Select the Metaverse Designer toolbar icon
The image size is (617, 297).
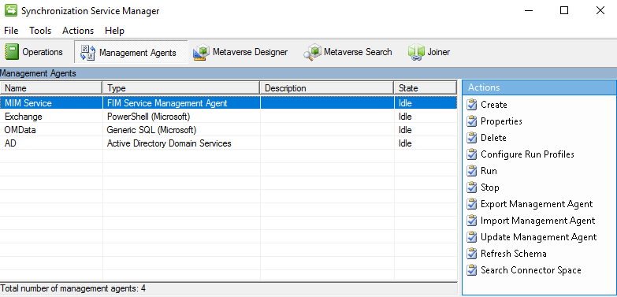(201, 53)
